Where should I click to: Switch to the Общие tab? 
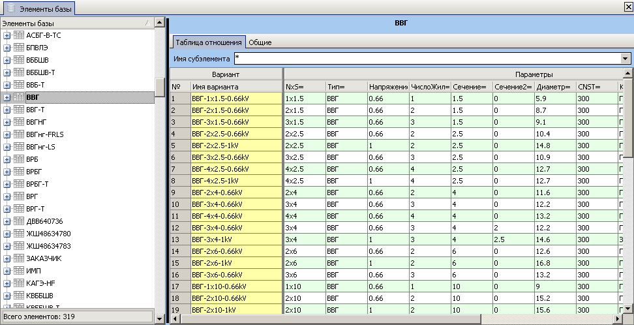point(260,42)
